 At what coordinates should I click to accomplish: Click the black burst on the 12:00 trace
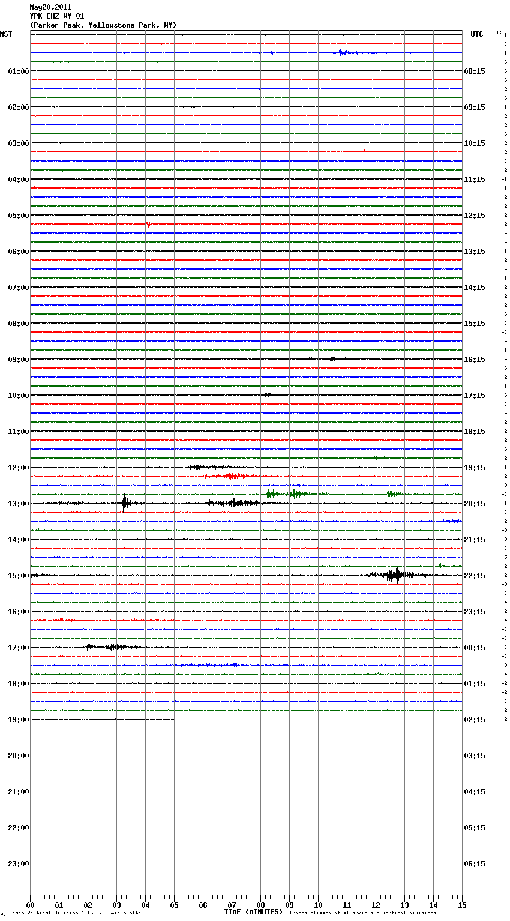point(209,467)
